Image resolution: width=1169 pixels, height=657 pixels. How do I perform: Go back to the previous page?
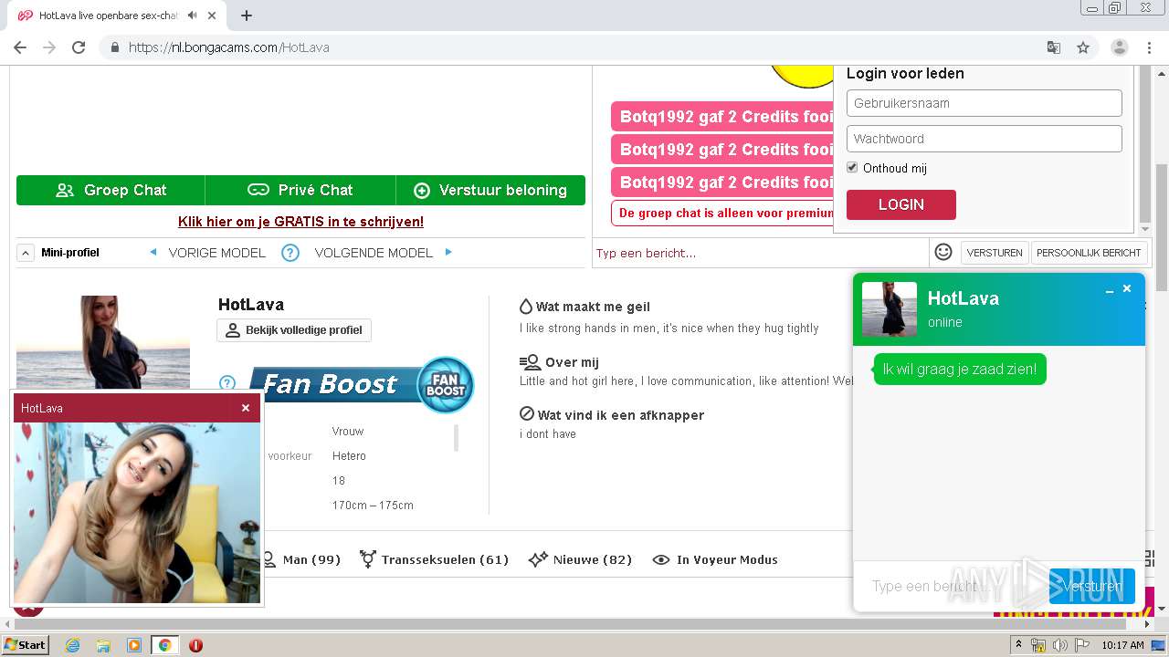[20, 47]
